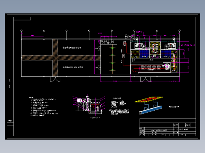Screen dimensions: 205x153
Task: Click the 3D isometric conveyor rail illustration
Action: click(x=149, y=105)
